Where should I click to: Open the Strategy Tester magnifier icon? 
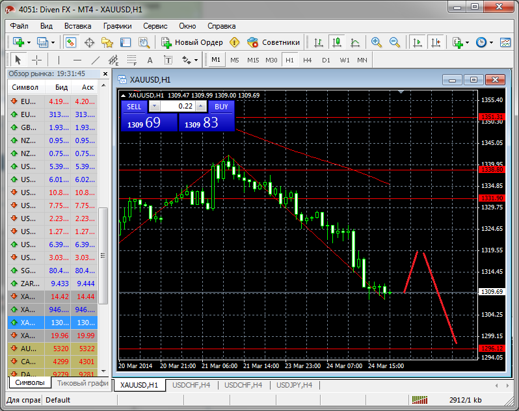coord(144,42)
